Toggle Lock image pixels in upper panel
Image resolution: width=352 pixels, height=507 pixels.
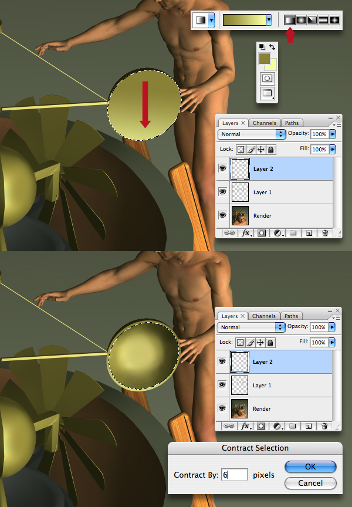pos(251,150)
